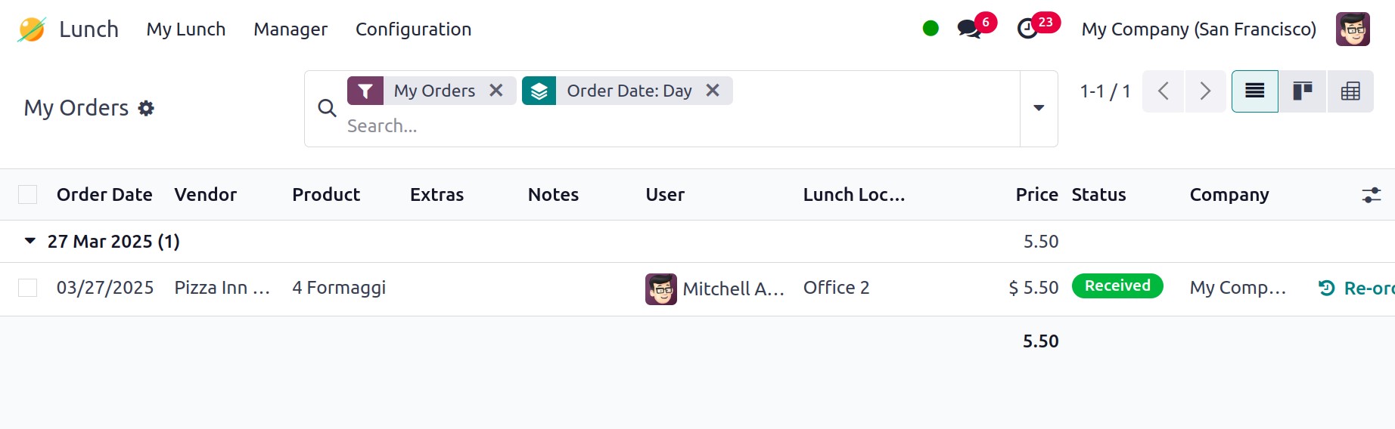Open the optional columns adjust icon
This screenshot has width=1395, height=429.
pyautogui.click(x=1372, y=195)
